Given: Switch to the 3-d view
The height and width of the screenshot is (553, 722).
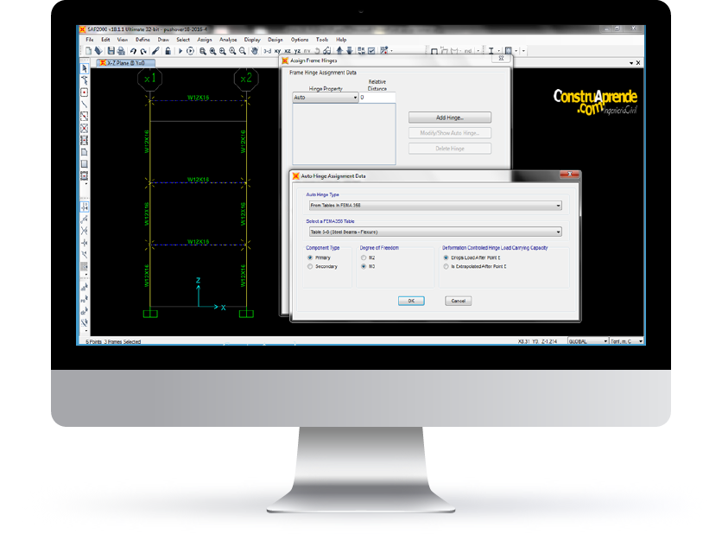Looking at the screenshot, I should click(x=267, y=51).
